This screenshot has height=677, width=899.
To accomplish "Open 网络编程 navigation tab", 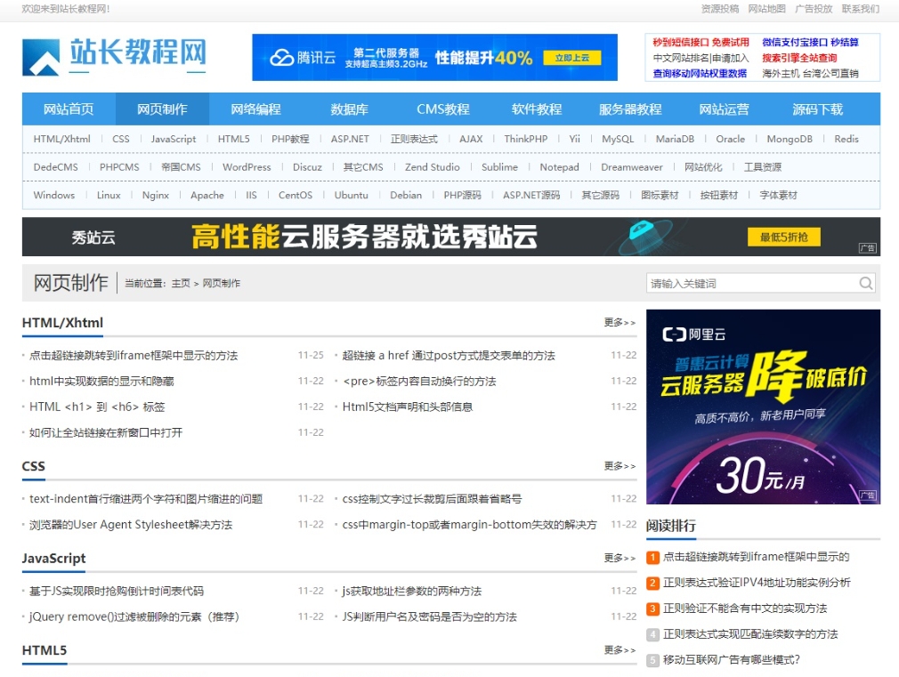I will [x=255, y=109].
